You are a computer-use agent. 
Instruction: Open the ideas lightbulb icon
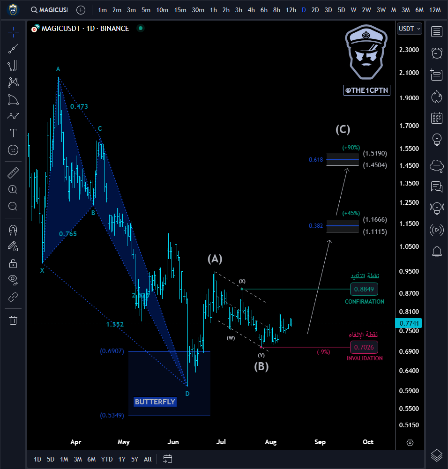click(437, 139)
